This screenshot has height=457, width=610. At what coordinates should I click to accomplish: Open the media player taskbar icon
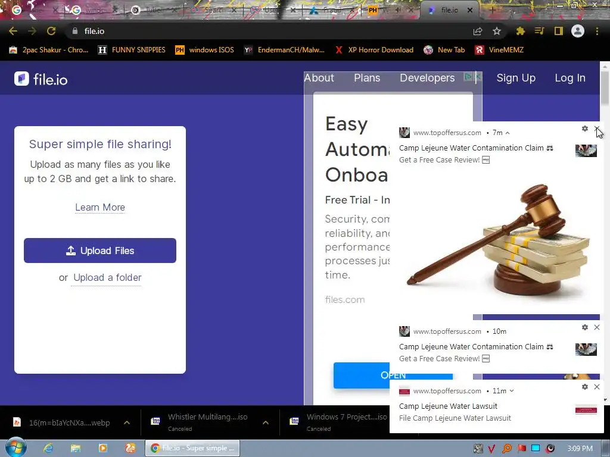[x=103, y=449]
